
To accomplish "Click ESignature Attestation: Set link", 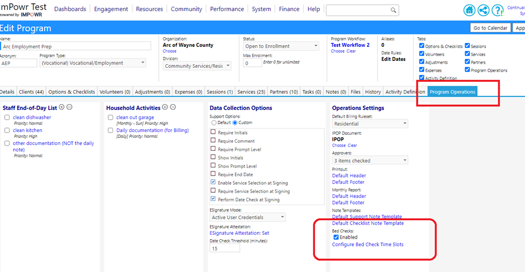I will (239, 233).
